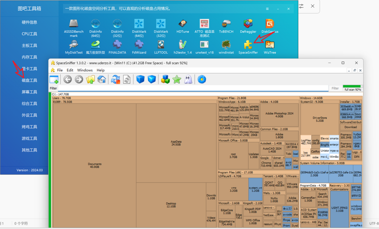The width and height of the screenshot is (379, 229).
Task: Launch DiskInfo (32位) tool
Action: (117, 28)
